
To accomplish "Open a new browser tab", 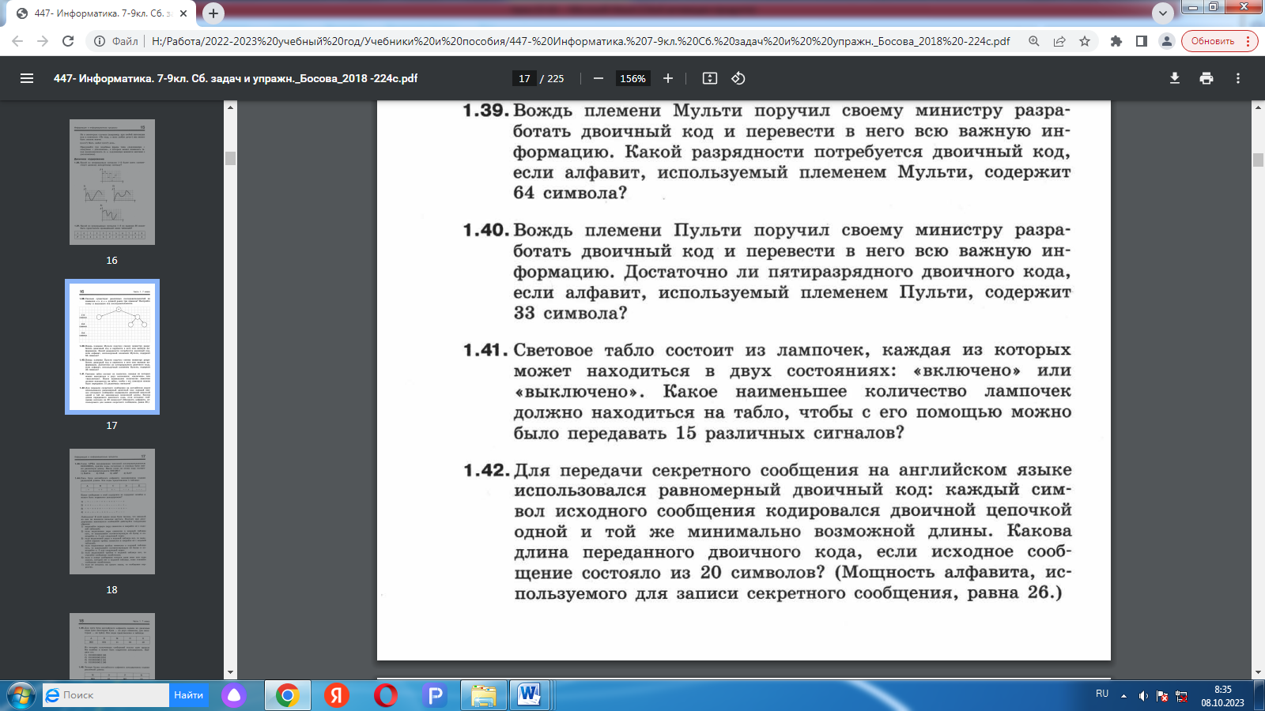I will [x=213, y=13].
